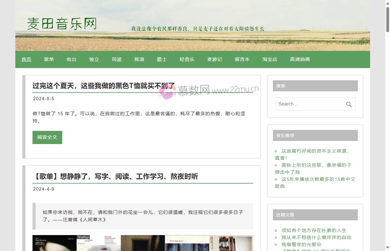This screenshot has width=390, height=251.
Task: Click scrollbar down arrow
Action: tap(388, 247)
